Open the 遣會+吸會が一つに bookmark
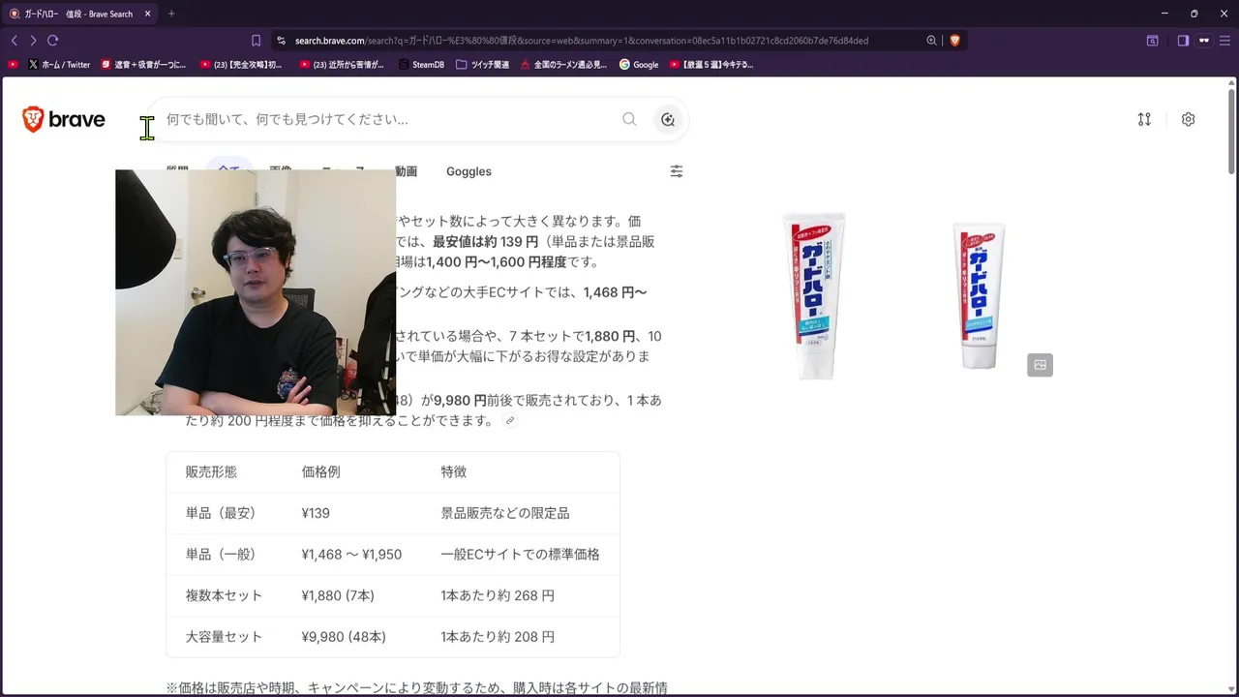The image size is (1239, 697). (144, 65)
